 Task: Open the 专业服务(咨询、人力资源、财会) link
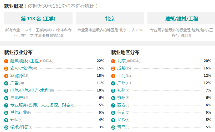coord(41,105)
